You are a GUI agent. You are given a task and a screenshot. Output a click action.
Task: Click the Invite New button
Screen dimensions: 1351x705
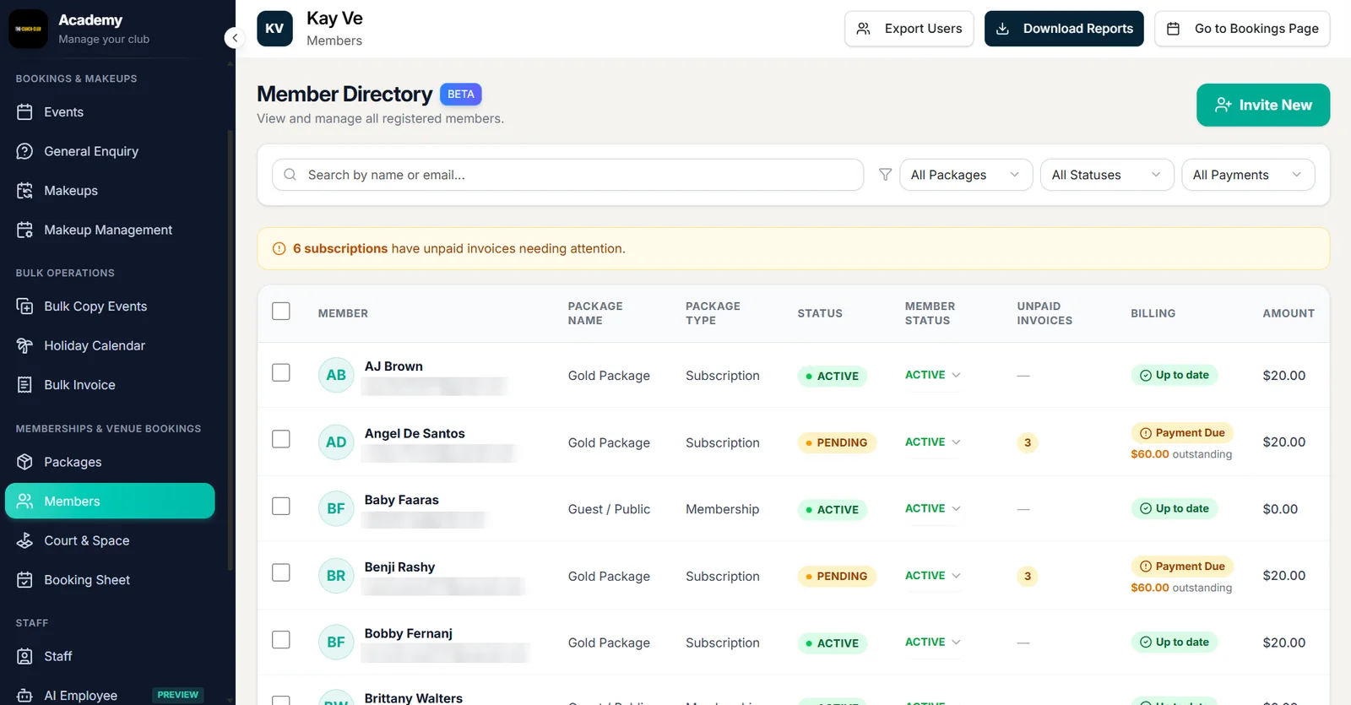[x=1263, y=105]
